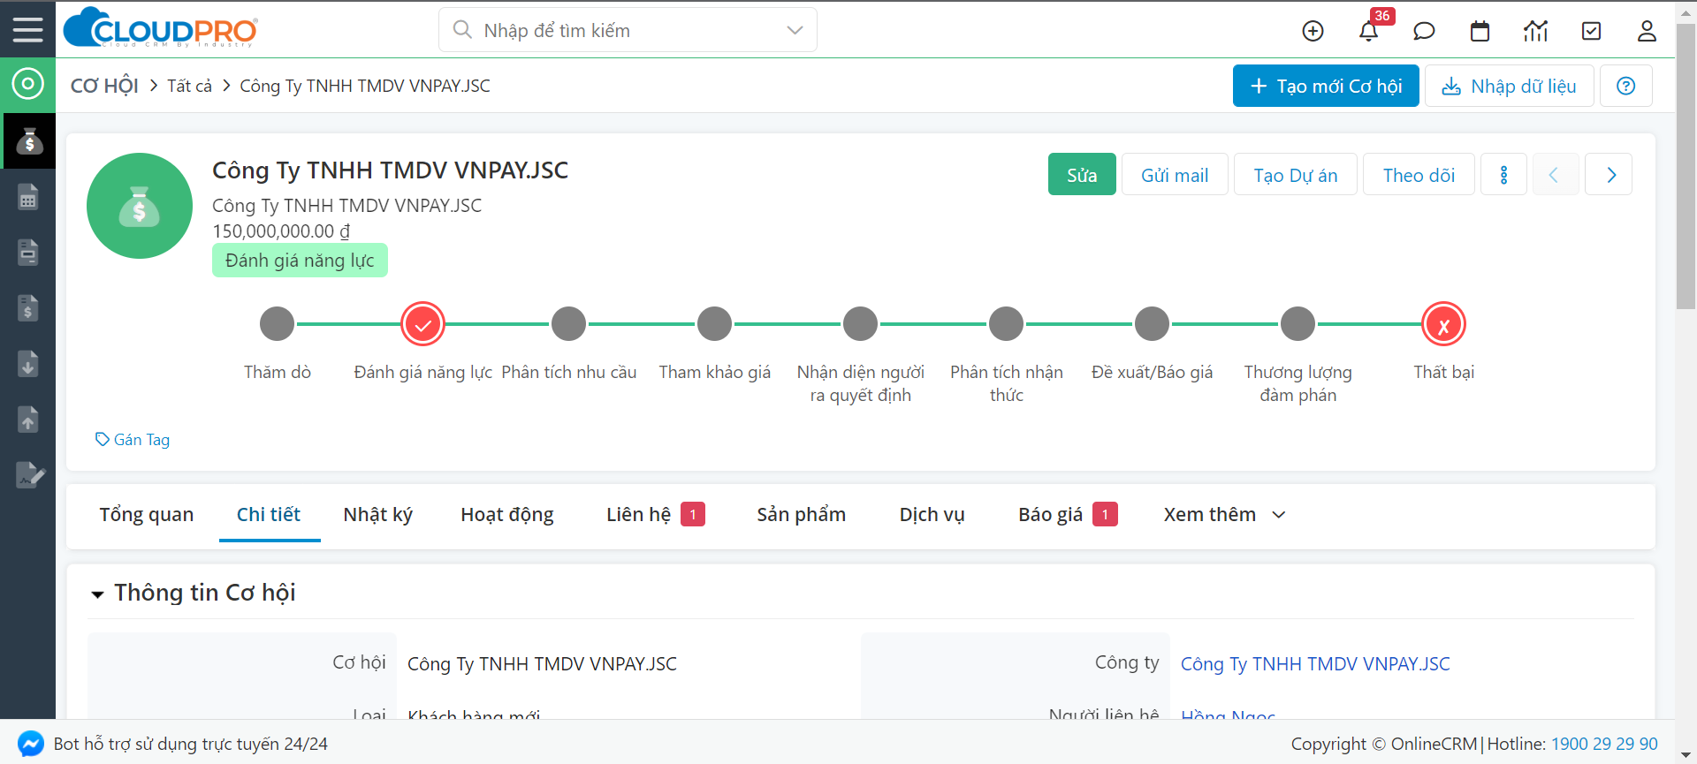This screenshot has width=1697, height=764.
Task: Open the Công ty VNPAY.JSC company link
Action: (x=1315, y=663)
